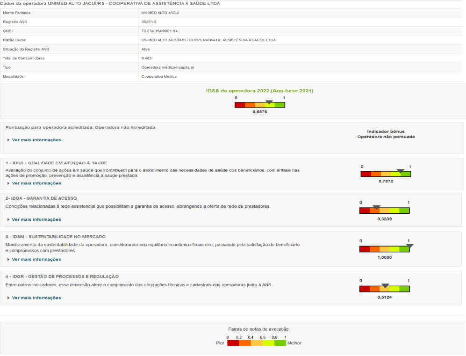Click the IDGA gauge bar showing 0,3339
The width and height of the screenshot is (466, 356).
point(385,211)
